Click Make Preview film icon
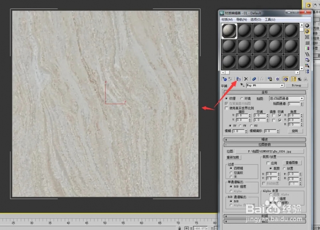Screen dimensions: 320x230 307,54
